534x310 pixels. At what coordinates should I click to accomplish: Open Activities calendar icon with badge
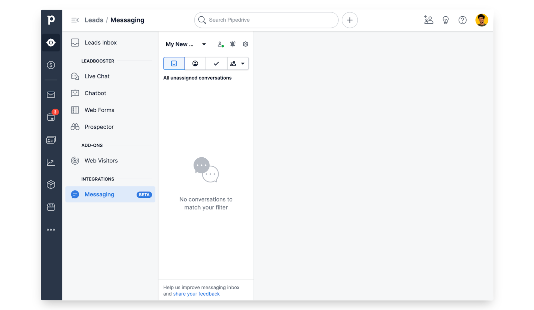51,117
